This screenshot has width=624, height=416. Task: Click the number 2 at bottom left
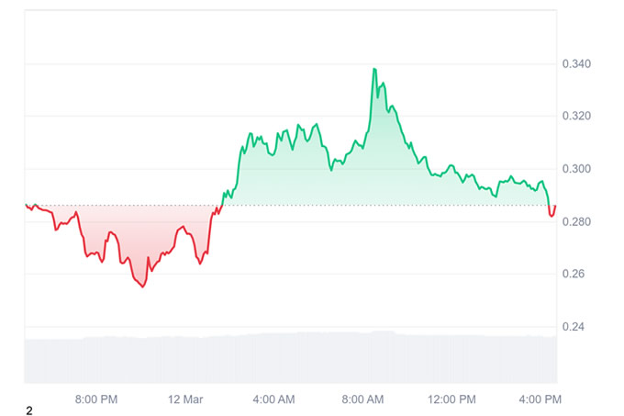[x=29, y=410]
